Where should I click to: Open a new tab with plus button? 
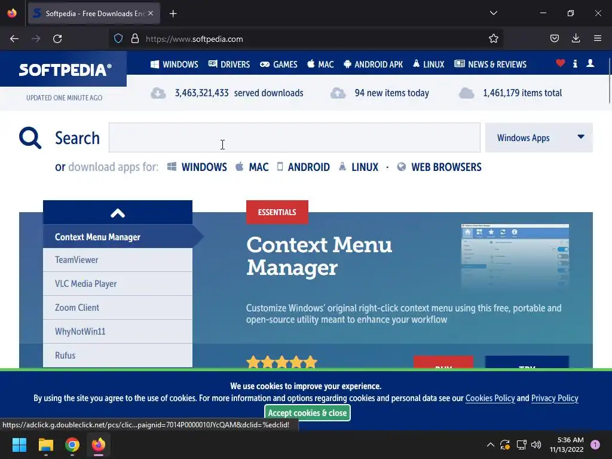point(173,14)
